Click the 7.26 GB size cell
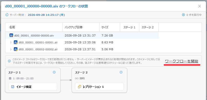Viewport: 207px width, 100px height. click(x=107, y=35)
